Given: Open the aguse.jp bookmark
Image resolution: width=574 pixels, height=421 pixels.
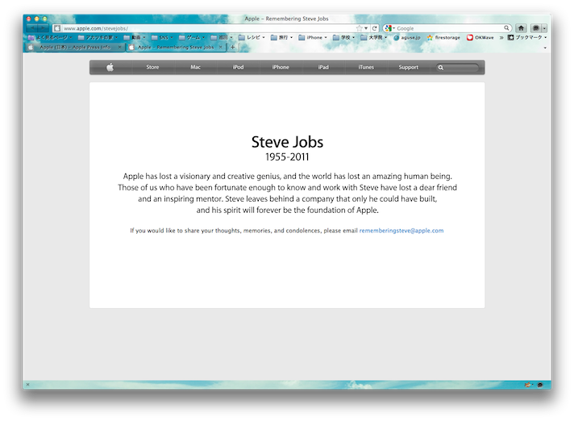Looking at the screenshot, I should [406, 37].
